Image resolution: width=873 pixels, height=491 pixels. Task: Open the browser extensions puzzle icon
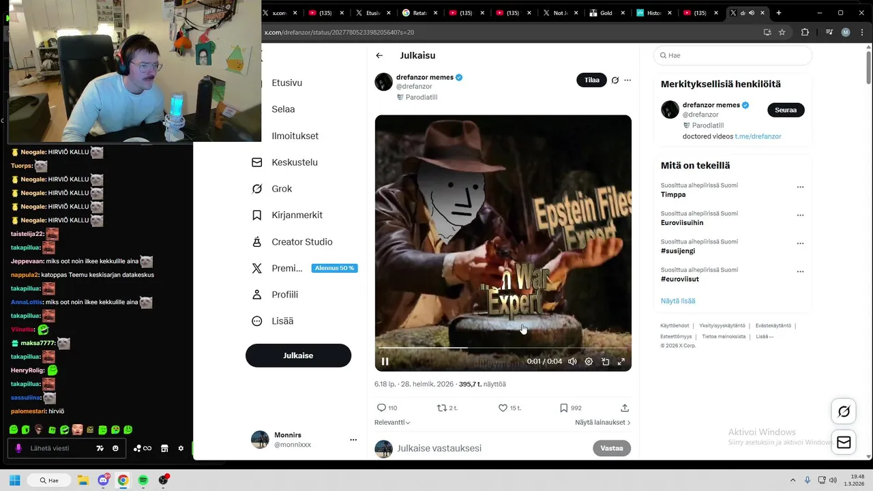[805, 32]
